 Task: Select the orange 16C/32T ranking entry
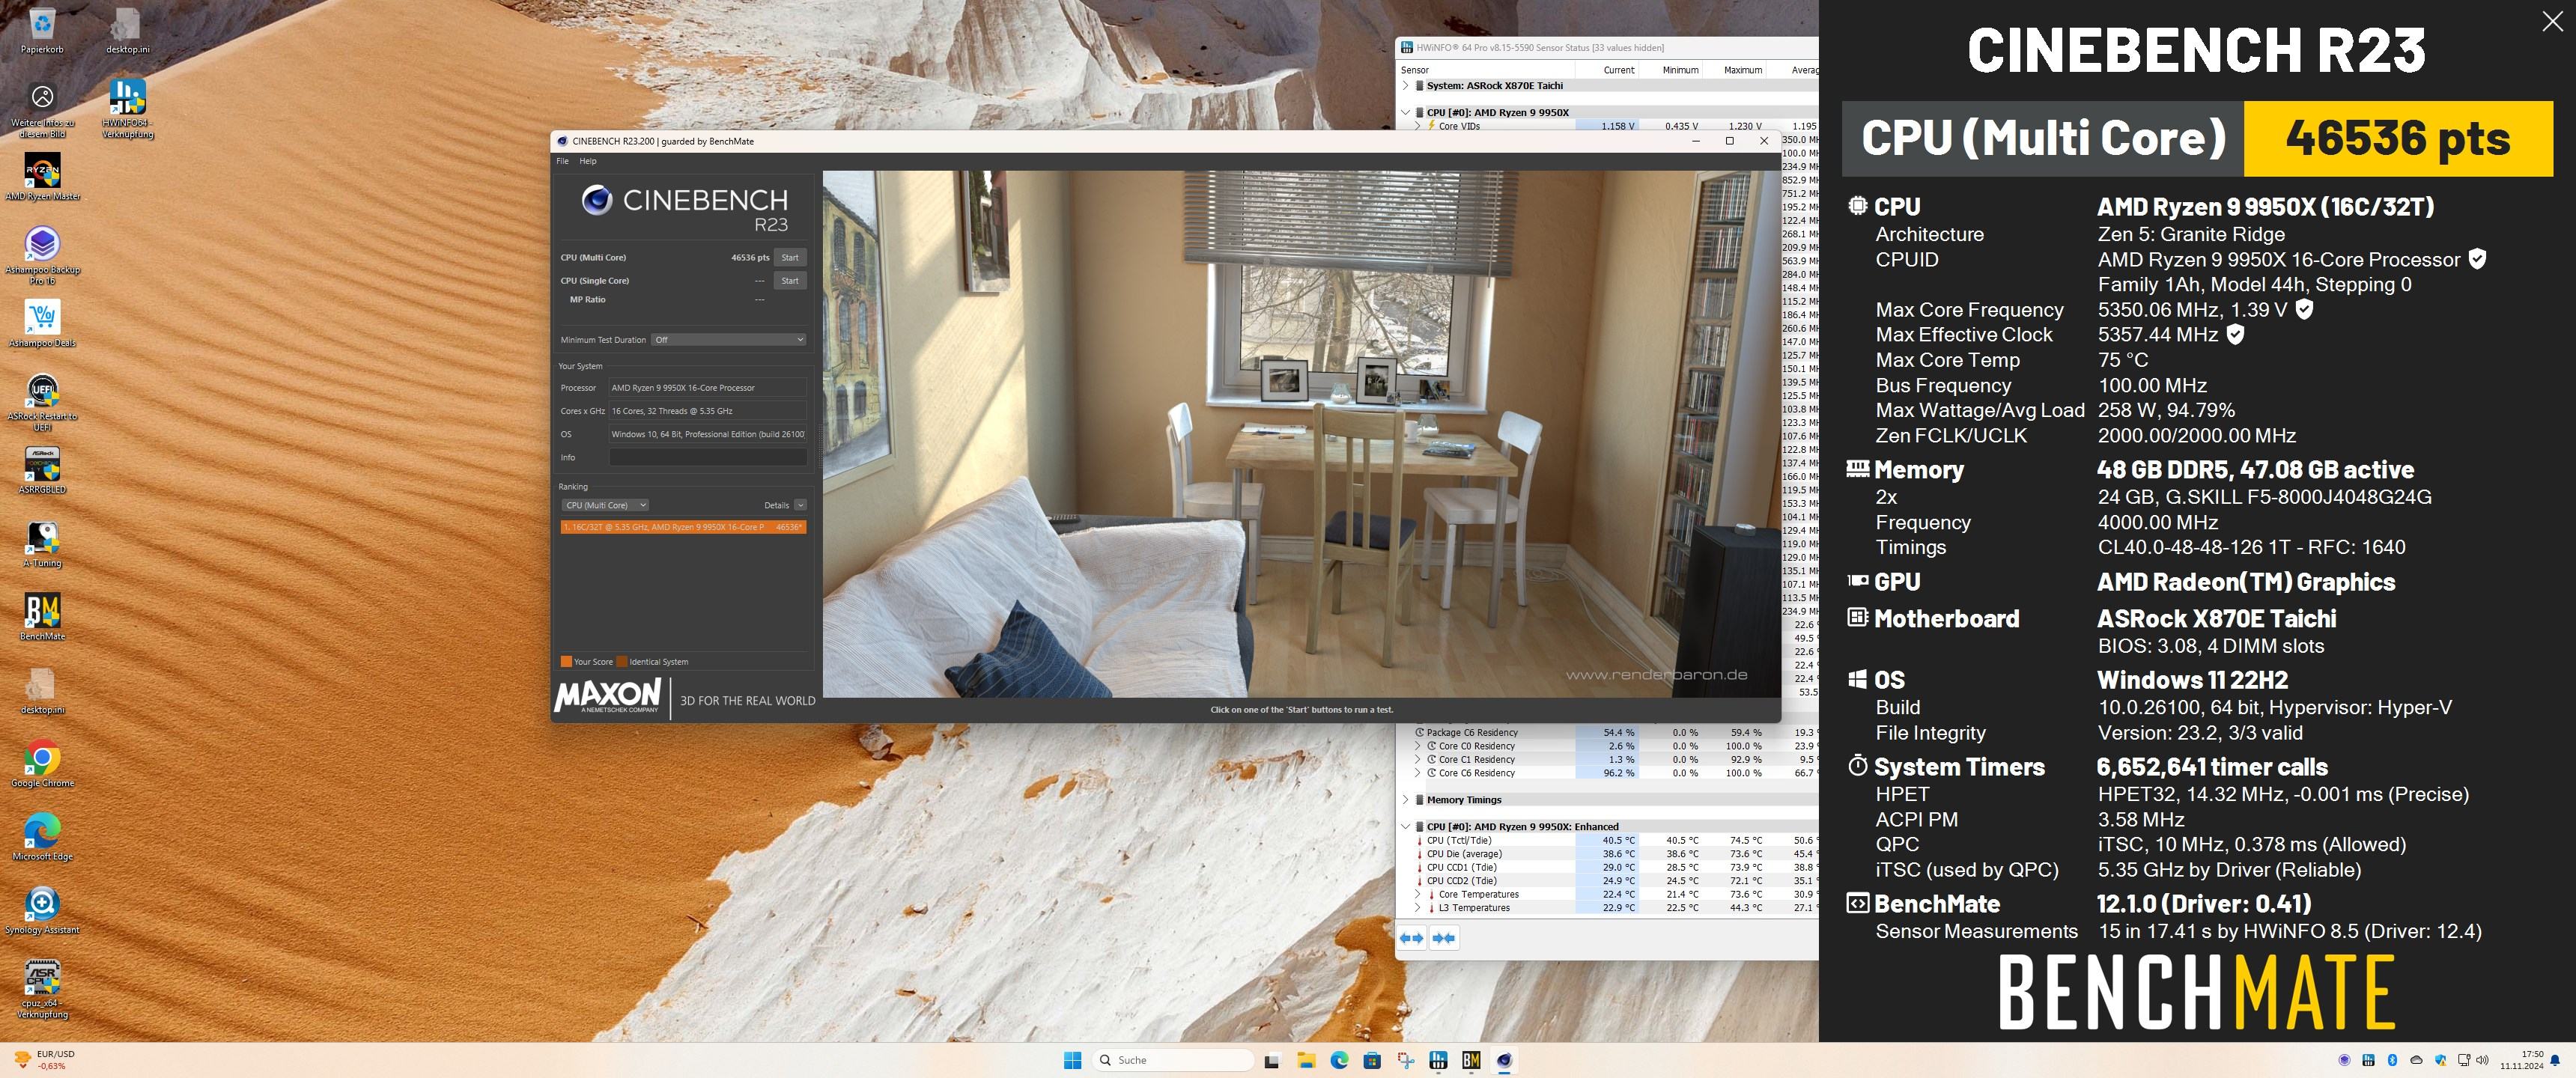[684, 527]
